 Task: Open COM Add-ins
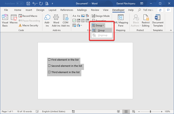click(65, 21)
